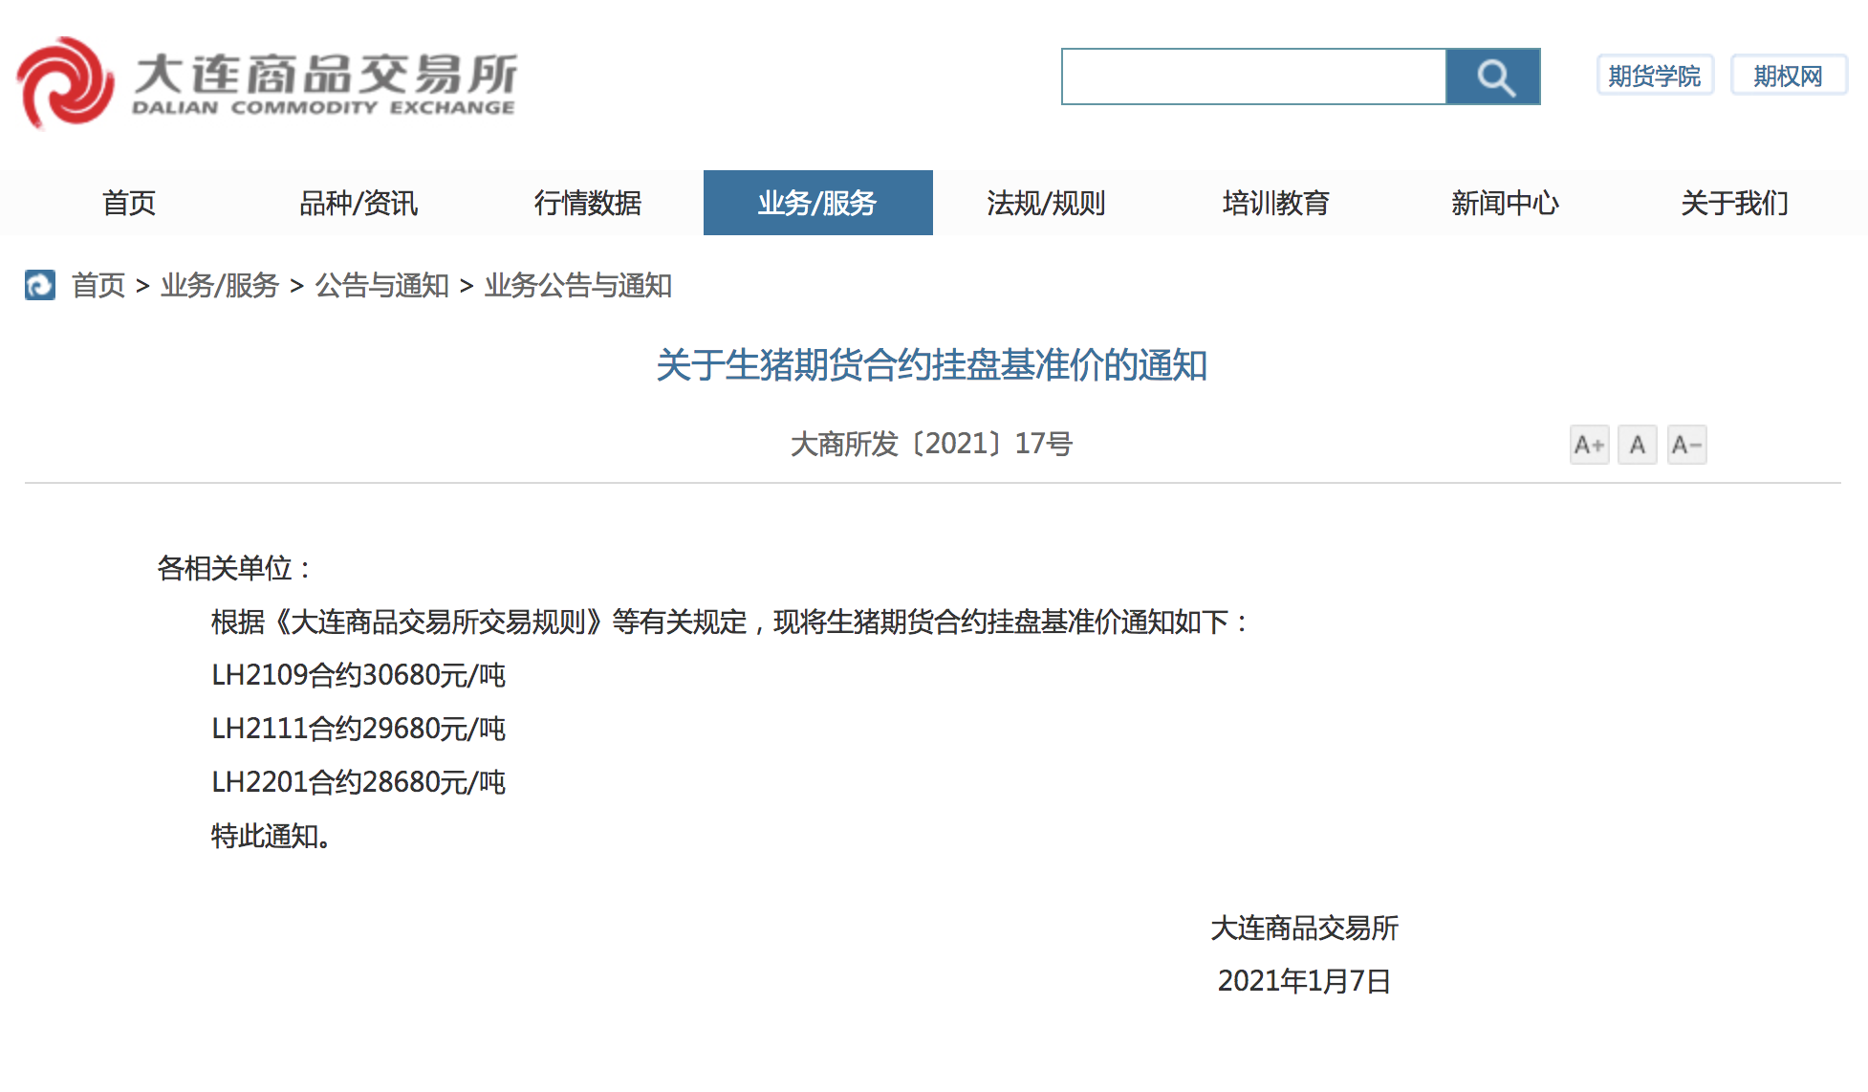Click 业务/服务 breadcrumb link

tap(220, 285)
